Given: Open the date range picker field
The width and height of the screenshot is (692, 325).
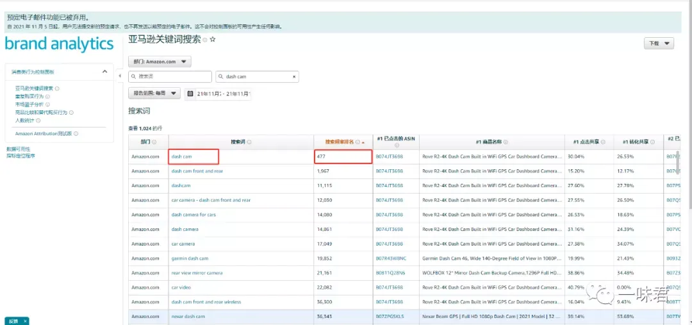Looking at the screenshot, I should tap(218, 94).
